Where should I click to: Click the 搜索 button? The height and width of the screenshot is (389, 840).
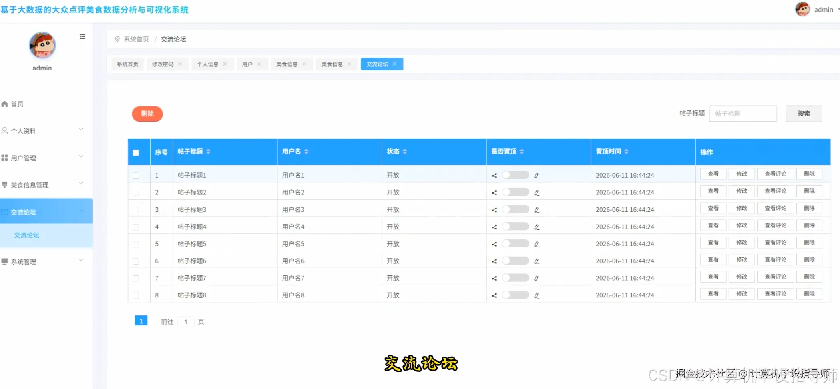tap(804, 114)
